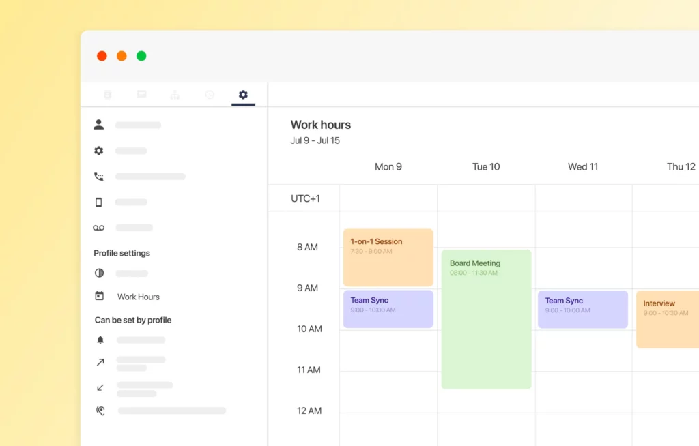Open the history clock tab icon
The width and height of the screenshot is (699, 446).
pos(210,95)
